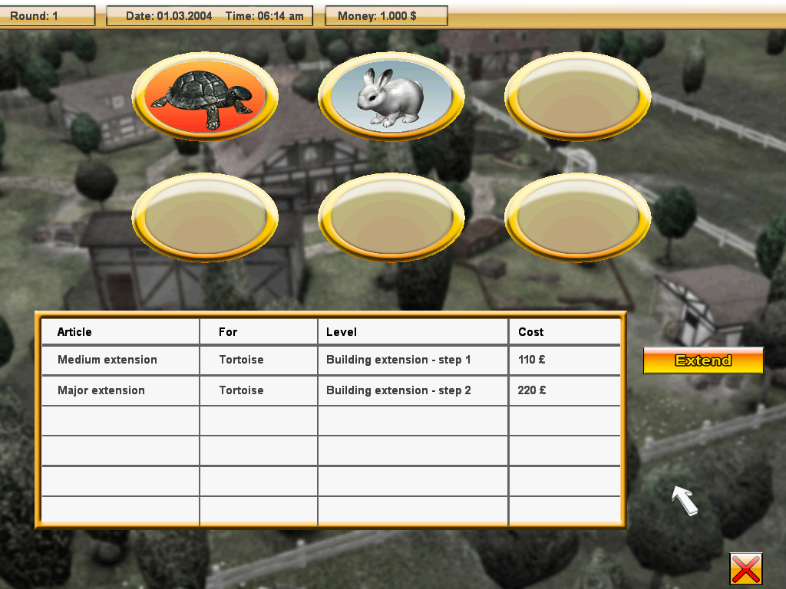Click the 220 £ cost cell

tap(532, 390)
